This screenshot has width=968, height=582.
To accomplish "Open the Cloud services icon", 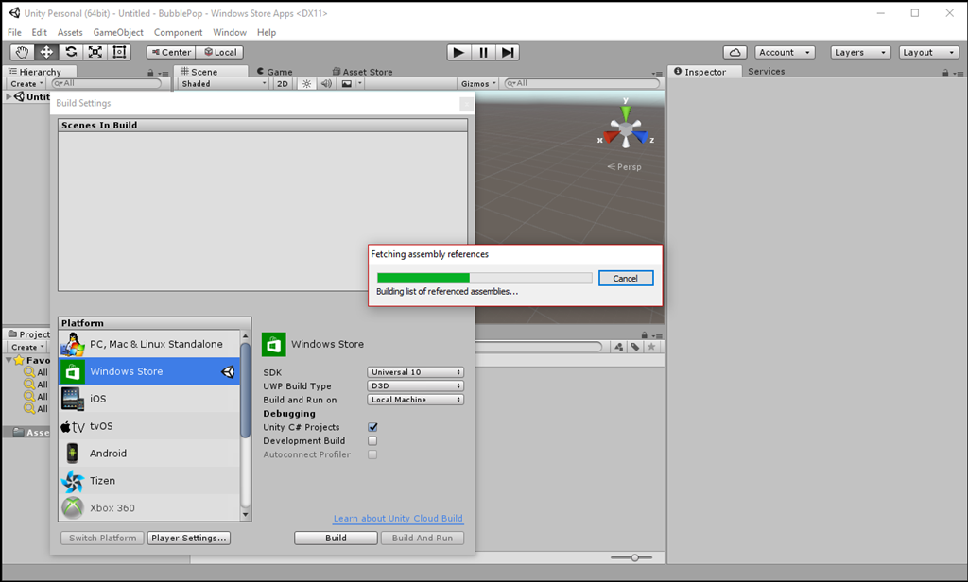I will tap(735, 53).
